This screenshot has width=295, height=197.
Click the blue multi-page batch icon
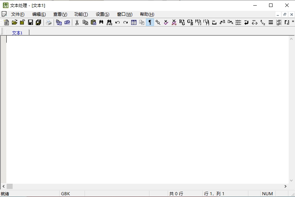click(67, 22)
